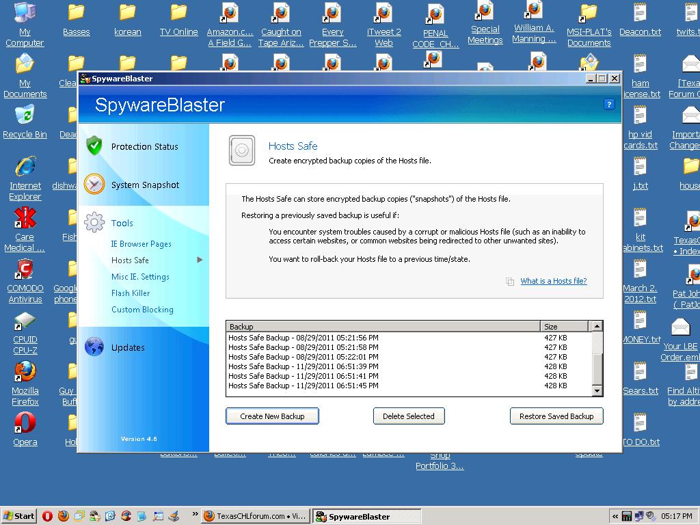700x525 pixels.
Task: Select backup 11/29/2011 06:51:45 PM row
Action: (409, 386)
